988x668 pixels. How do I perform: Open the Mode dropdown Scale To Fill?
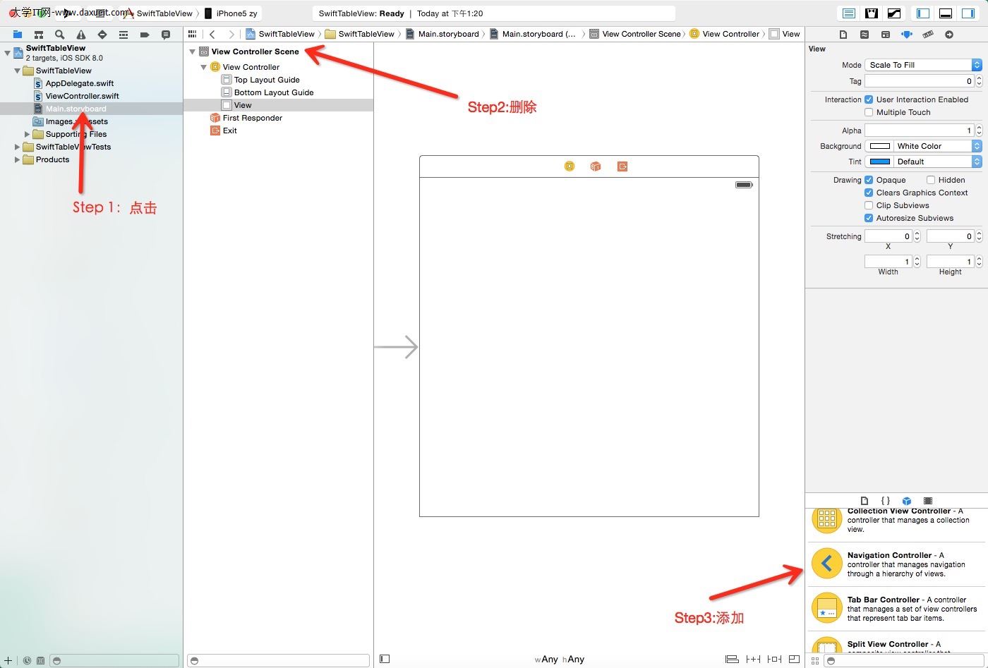pyautogui.click(x=922, y=65)
